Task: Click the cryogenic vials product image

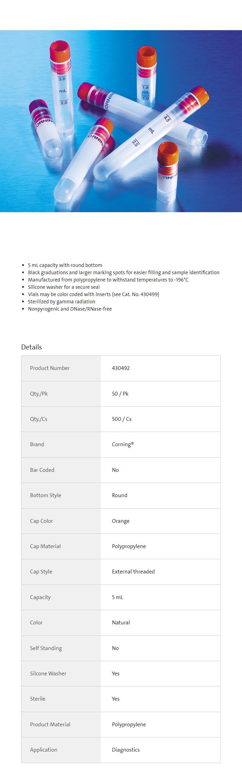Action: (x=121, y=121)
